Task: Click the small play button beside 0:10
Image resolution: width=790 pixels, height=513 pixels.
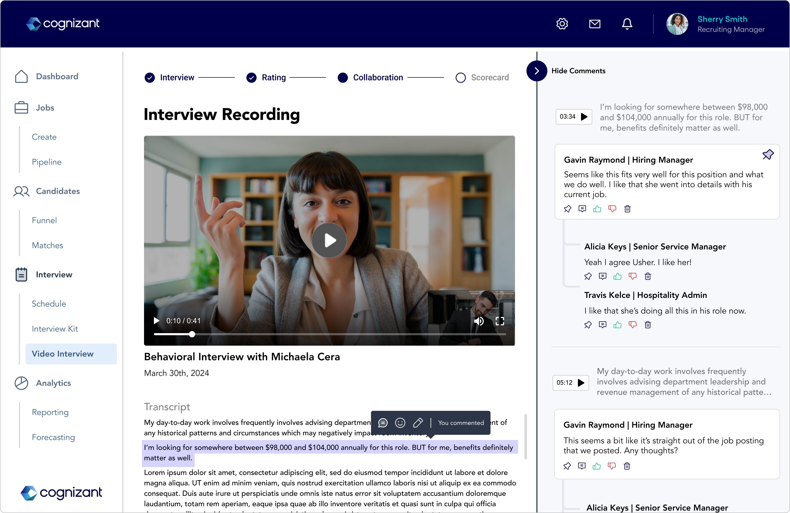Action: coord(156,321)
